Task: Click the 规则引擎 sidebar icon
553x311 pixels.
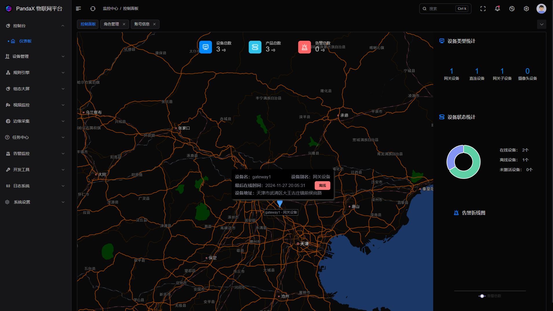Action: coord(8,73)
